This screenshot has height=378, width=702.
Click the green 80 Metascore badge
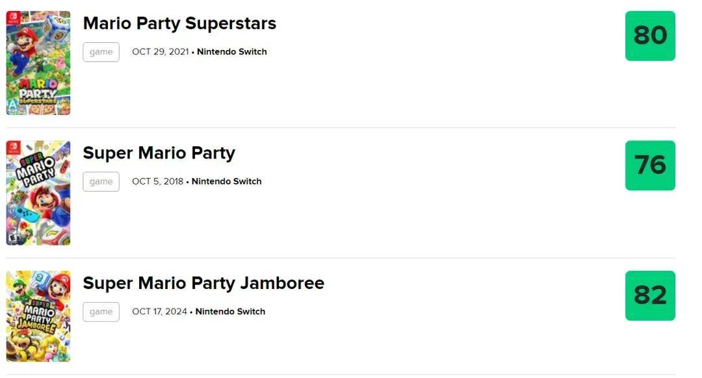pos(650,36)
